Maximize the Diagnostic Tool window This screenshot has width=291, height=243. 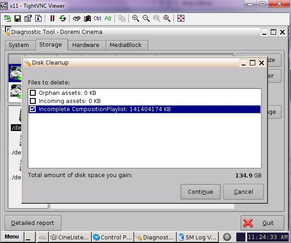[x=273, y=32]
